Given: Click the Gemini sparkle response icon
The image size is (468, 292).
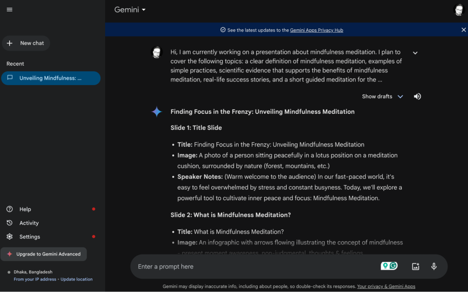Looking at the screenshot, I should point(157,111).
